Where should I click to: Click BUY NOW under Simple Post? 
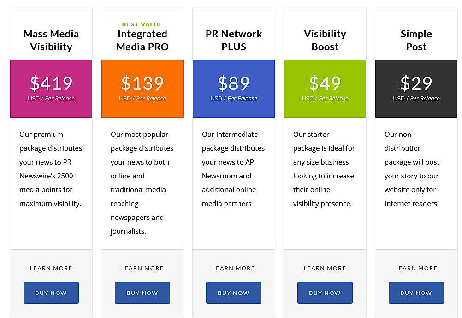pyautogui.click(x=416, y=292)
